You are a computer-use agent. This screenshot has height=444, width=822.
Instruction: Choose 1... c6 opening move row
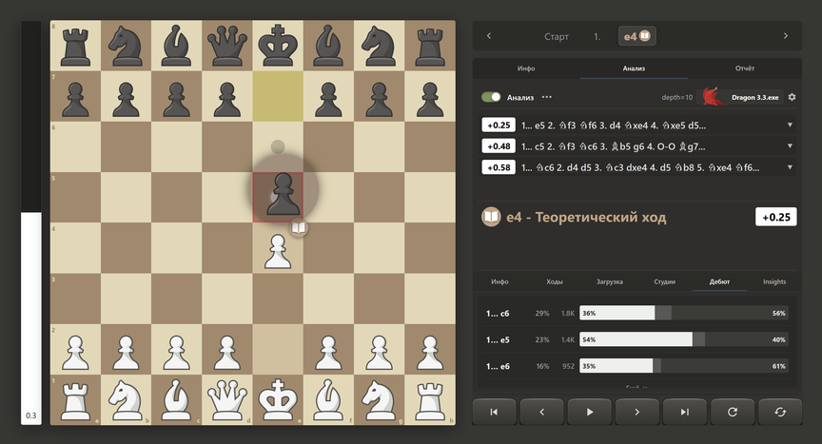[636, 313]
